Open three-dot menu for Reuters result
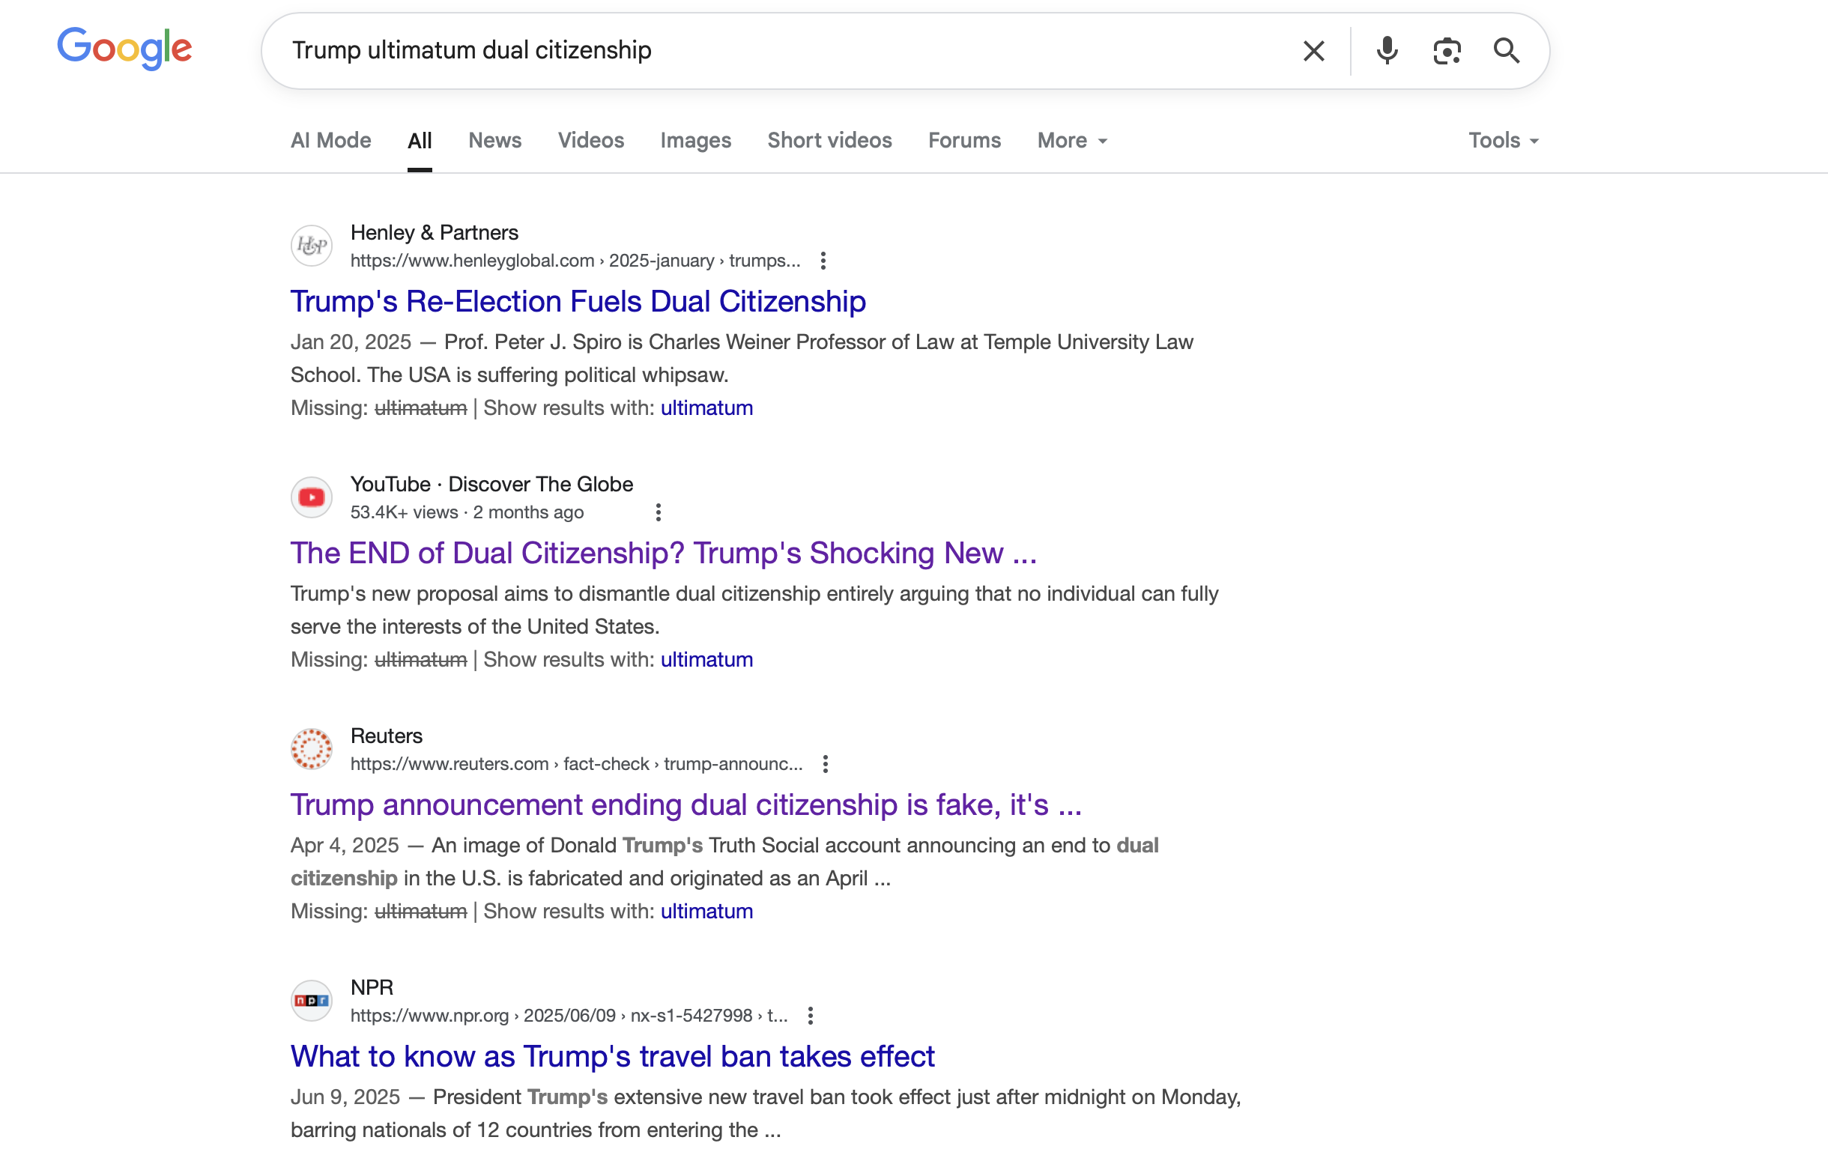1828x1164 pixels. pyautogui.click(x=825, y=764)
